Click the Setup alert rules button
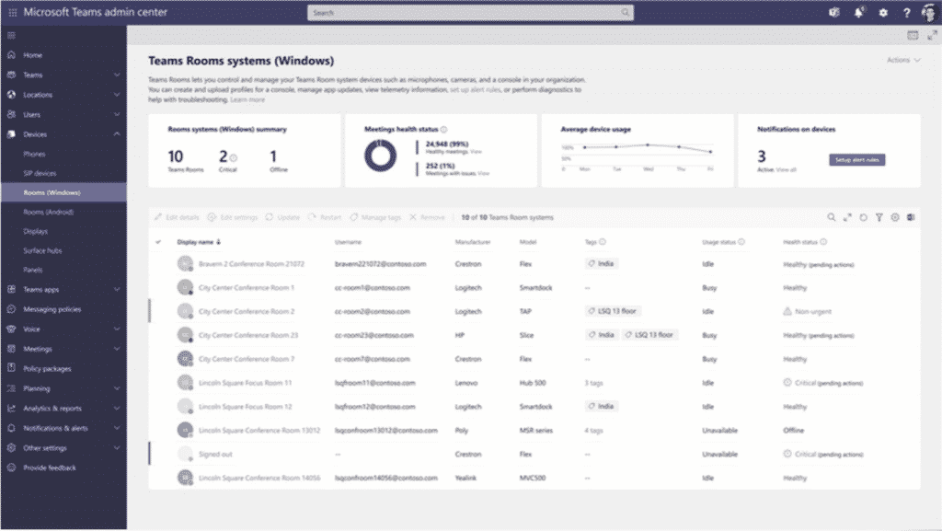Viewport: 942px width, 531px height. coord(856,160)
